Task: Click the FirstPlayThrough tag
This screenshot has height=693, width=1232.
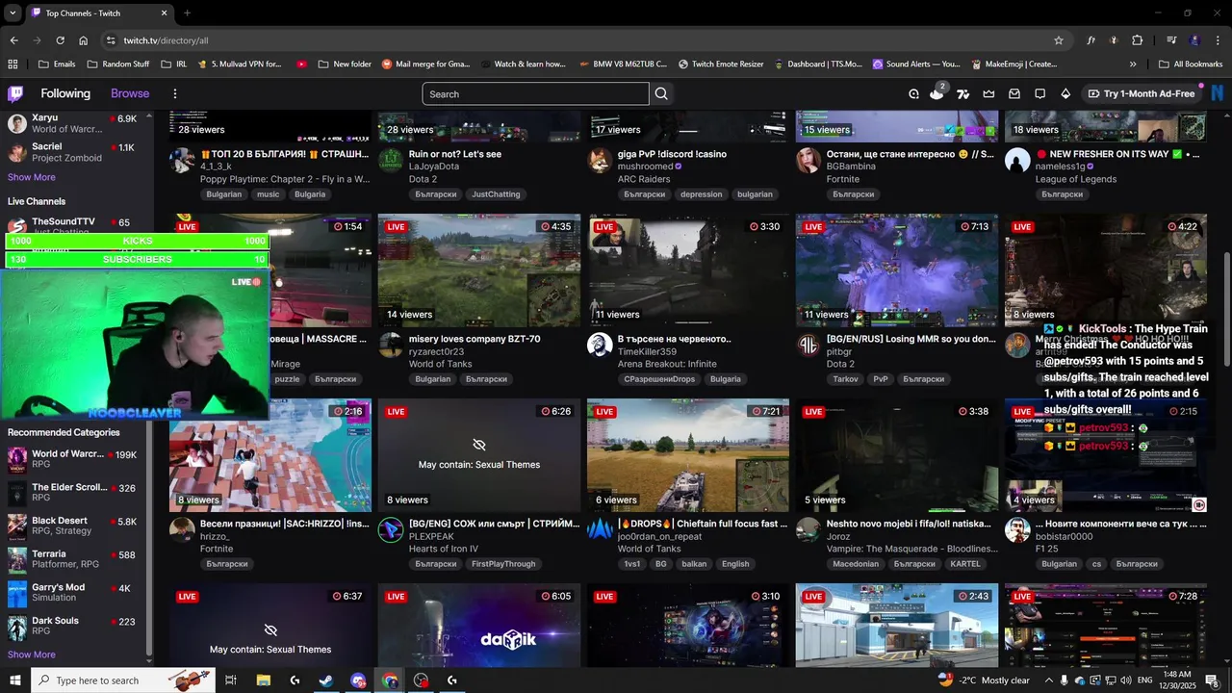Action: click(x=503, y=564)
